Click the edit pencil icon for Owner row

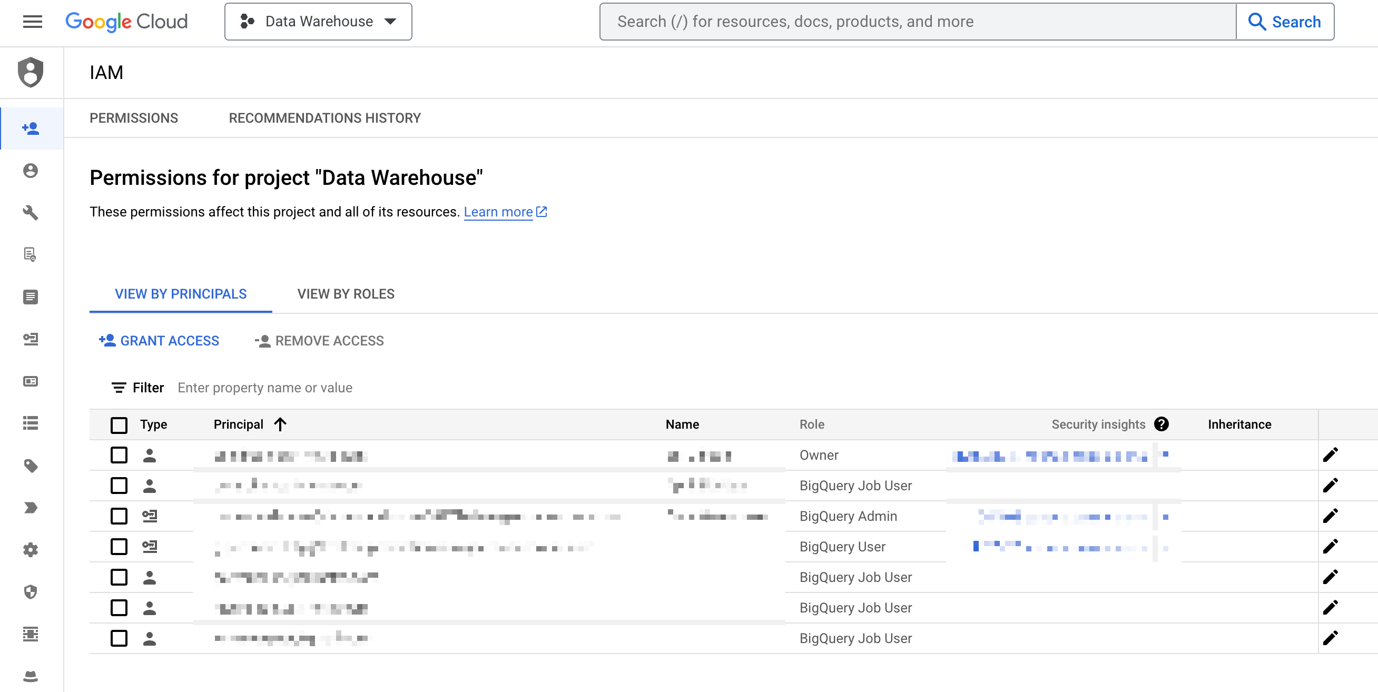click(x=1332, y=454)
